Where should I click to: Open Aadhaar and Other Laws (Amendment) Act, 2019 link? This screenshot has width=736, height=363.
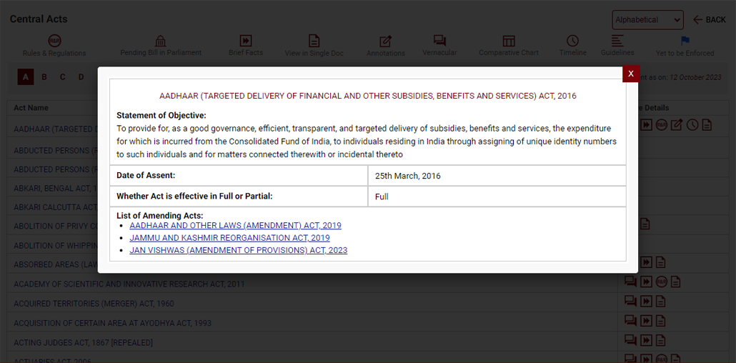pyautogui.click(x=235, y=226)
